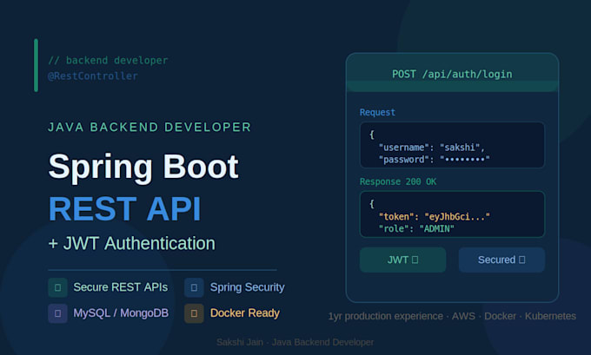Click the "Sakshi Jain · Java Backend Developer" footer

coord(295,342)
